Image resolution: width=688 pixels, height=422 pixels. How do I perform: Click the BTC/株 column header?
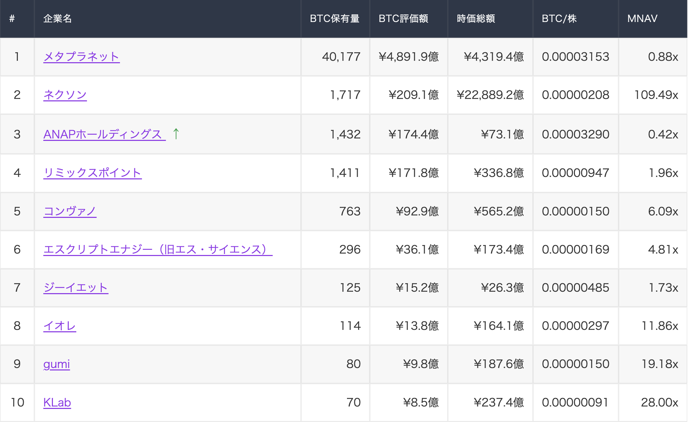point(559,19)
